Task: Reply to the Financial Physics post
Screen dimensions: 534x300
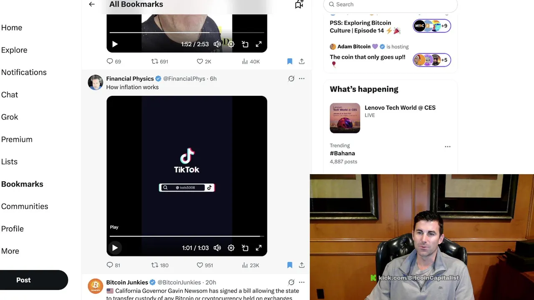Action: point(113,265)
